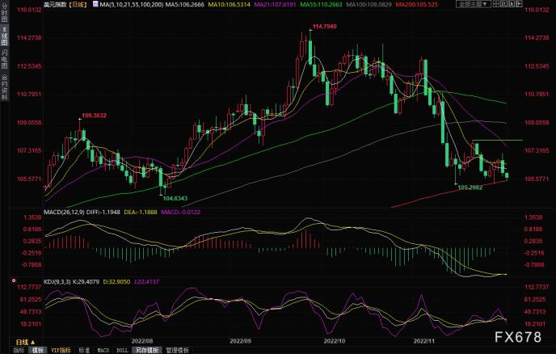Select the 模板 tab at bottom
This screenshot has width=556, height=354.
[x=38, y=350]
